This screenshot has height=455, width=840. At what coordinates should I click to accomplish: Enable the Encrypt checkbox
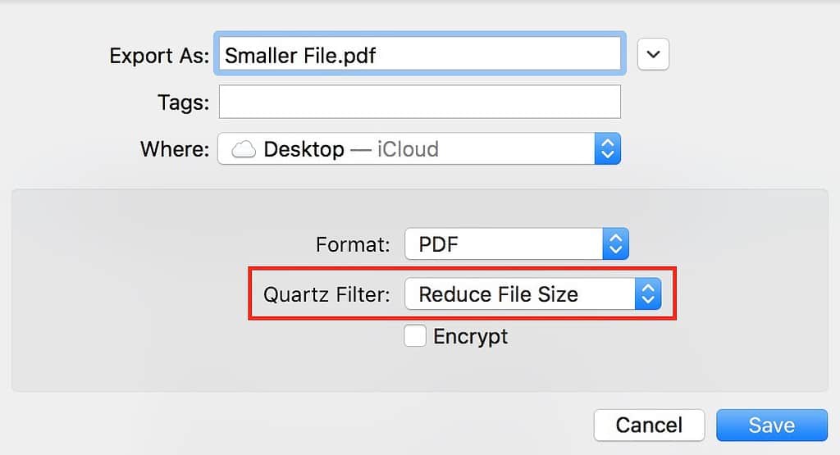pos(415,336)
